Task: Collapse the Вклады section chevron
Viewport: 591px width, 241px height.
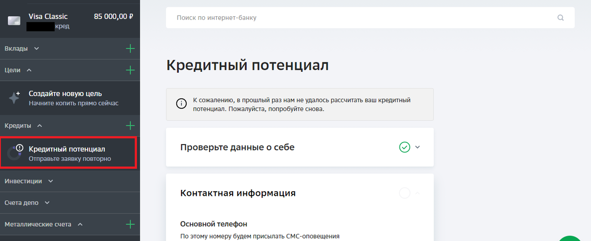Action: tap(36, 49)
